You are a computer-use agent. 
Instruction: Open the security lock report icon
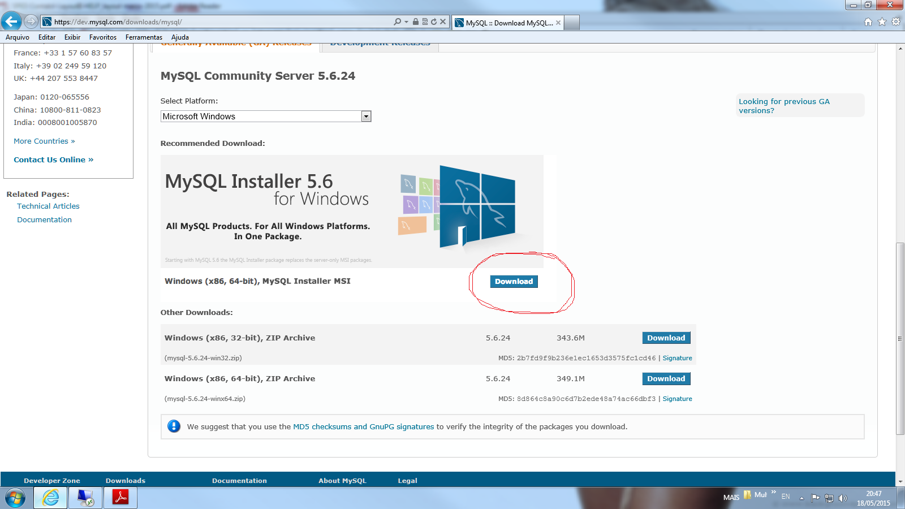(416, 21)
